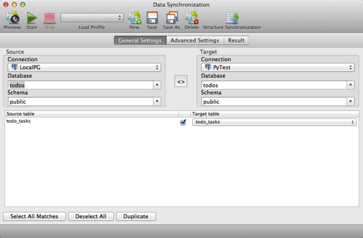Open the Result tab
363x238 pixels.
pyautogui.click(x=236, y=41)
